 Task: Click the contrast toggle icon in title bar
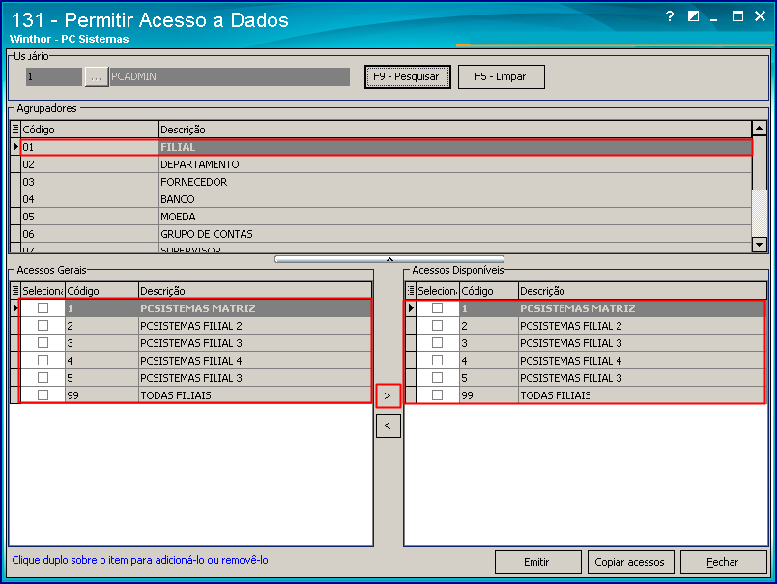pyautogui.click(x=693, y=16)
